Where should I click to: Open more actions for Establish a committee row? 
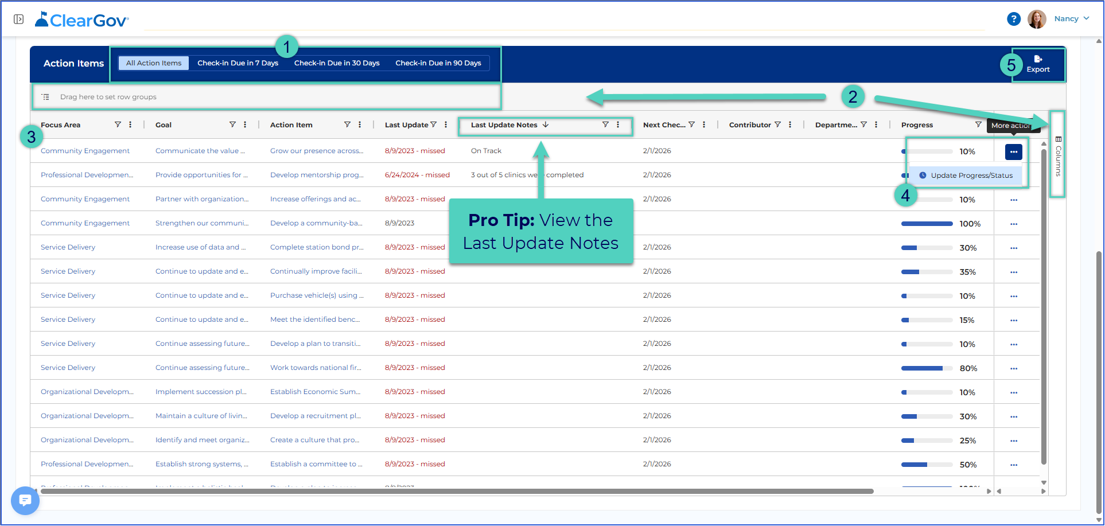[1014, 465]
